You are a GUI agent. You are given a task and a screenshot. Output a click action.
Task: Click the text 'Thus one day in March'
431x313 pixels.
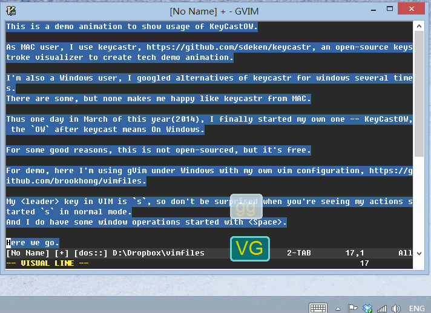click(x=57, y=119)
